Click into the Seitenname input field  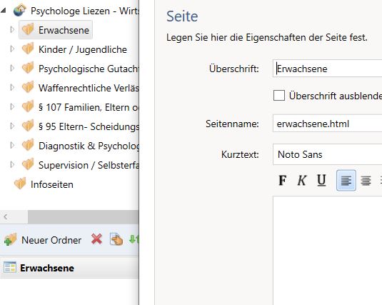pos(327,124)
